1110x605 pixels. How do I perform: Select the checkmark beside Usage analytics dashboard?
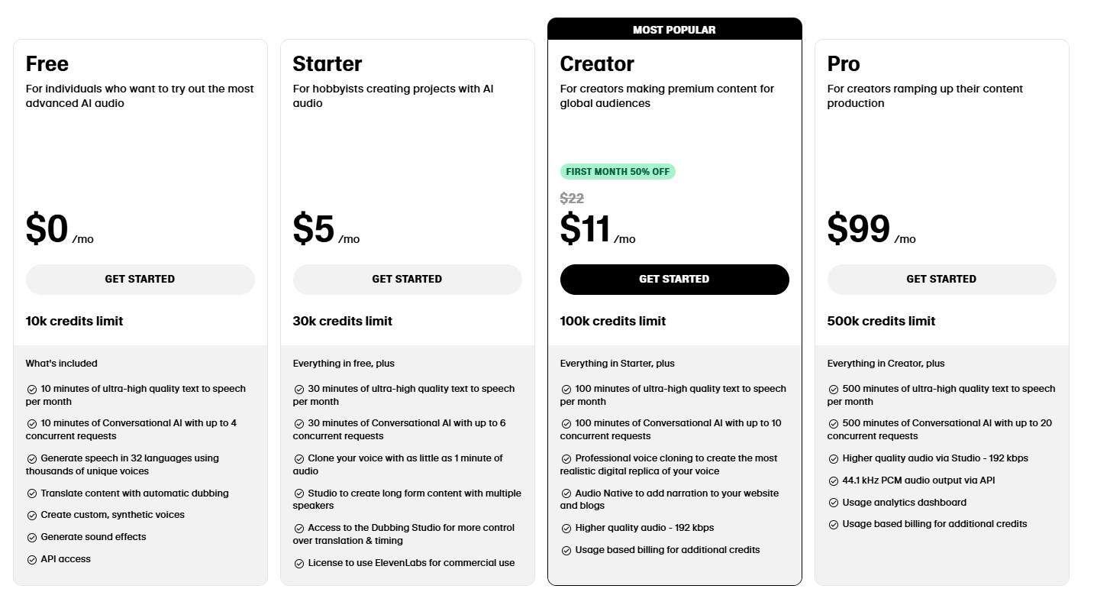[833, 503]
